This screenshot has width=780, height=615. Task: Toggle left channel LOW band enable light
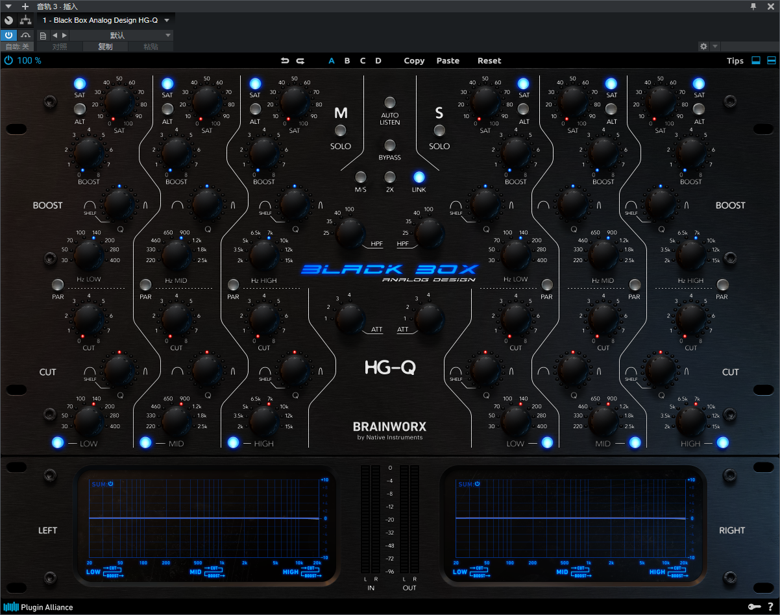tap(58, 442)
